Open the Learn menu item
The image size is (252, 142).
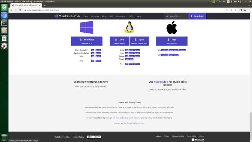138,17
